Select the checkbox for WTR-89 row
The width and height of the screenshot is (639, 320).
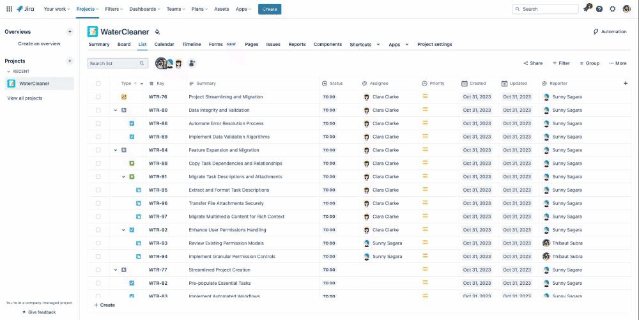tap(98, 137)
